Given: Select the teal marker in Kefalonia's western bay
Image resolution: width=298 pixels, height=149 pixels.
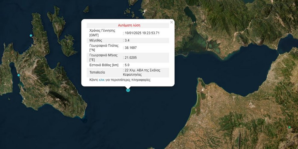Looking at the screenshot, I should (19, 75).
